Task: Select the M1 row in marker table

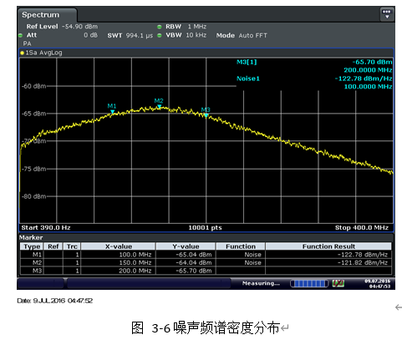Action: tap(206, 255)
